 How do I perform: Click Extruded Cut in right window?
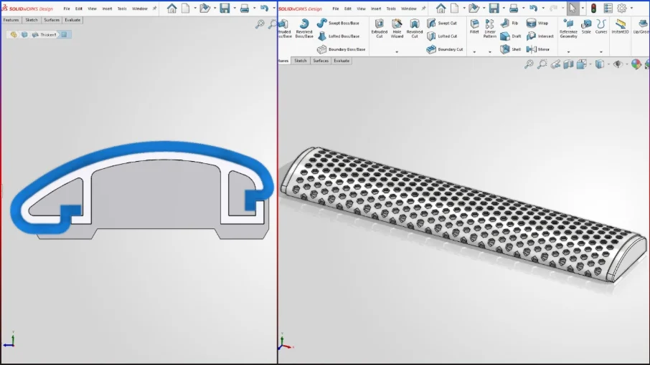click(x=379, y=29)
